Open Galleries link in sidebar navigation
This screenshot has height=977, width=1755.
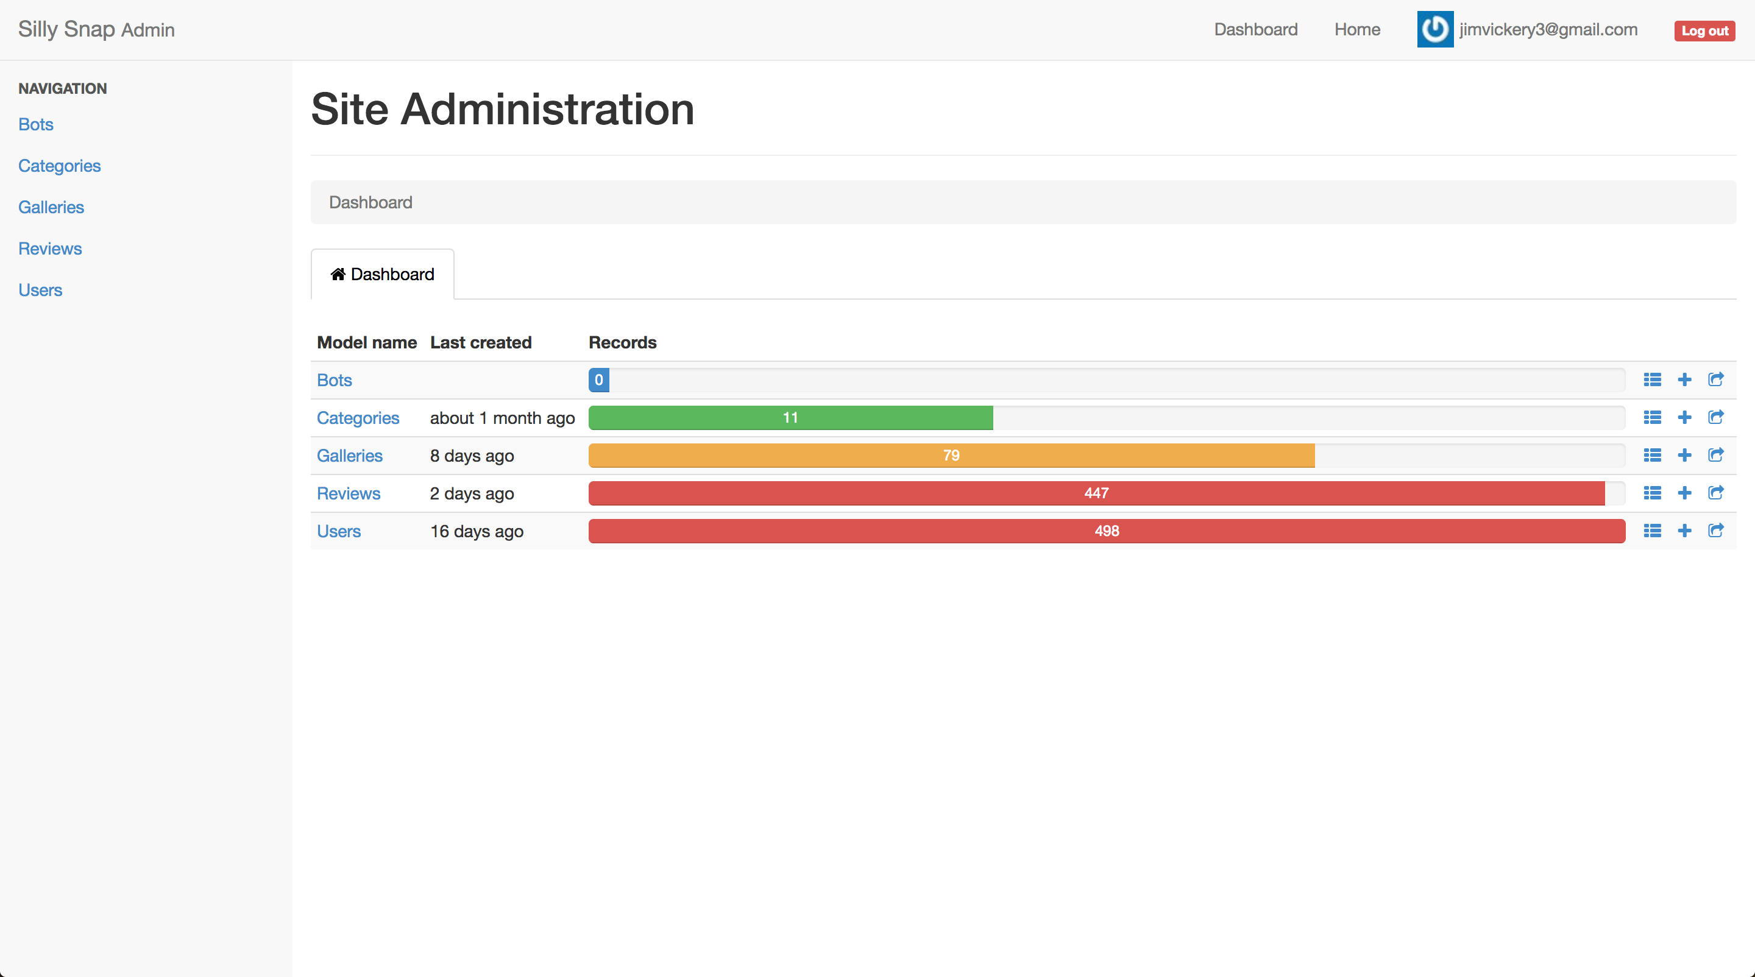(51, 207)
